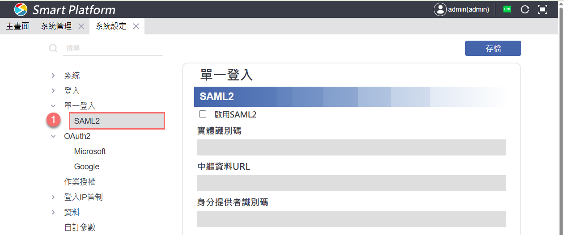Collapse the OAuth2 tree node
This screenshot has width=564, height=235.
click(x=53, y=137)
